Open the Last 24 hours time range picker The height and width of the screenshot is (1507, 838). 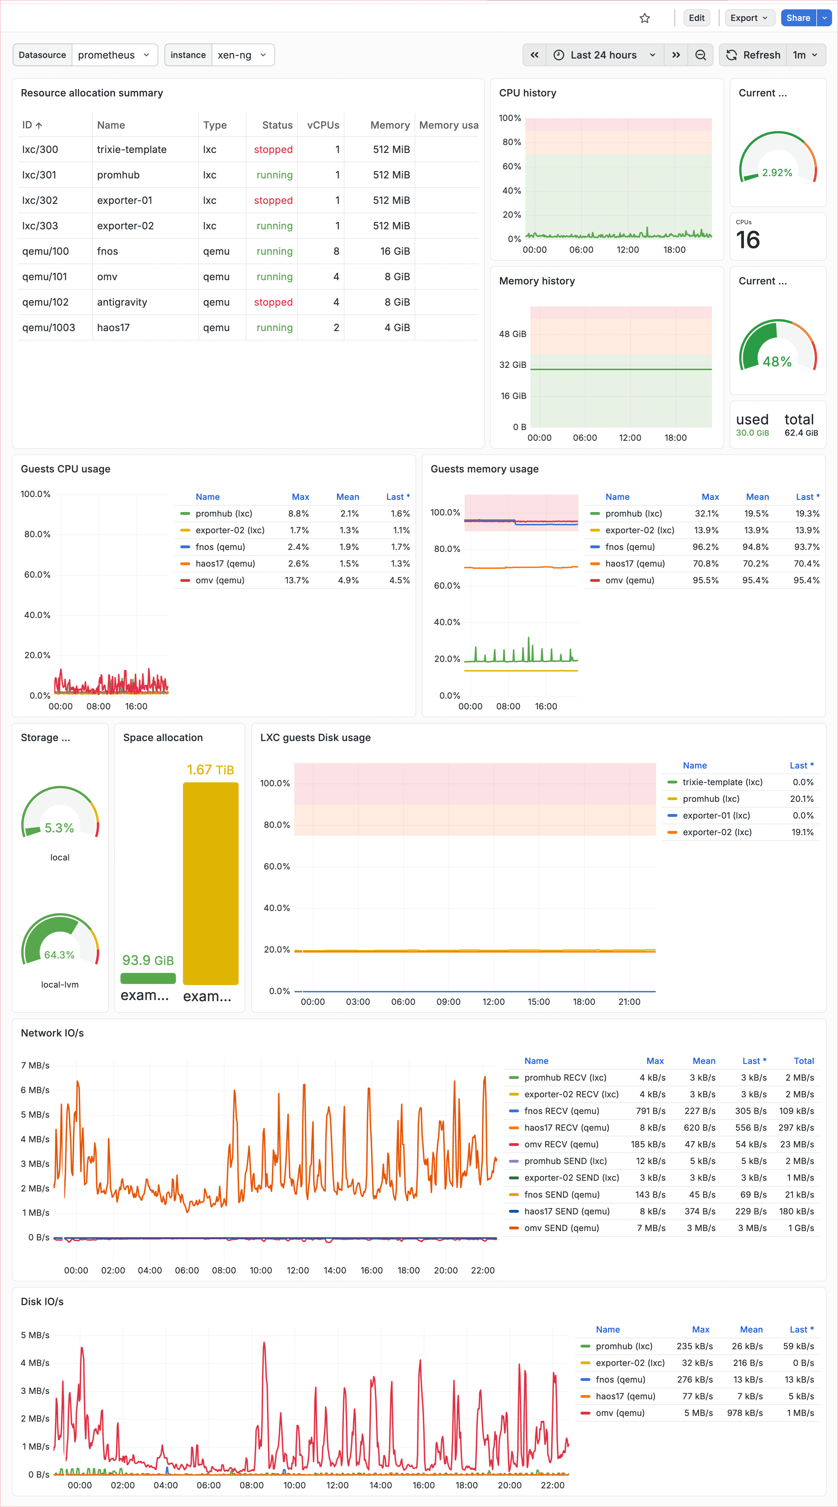604,54
